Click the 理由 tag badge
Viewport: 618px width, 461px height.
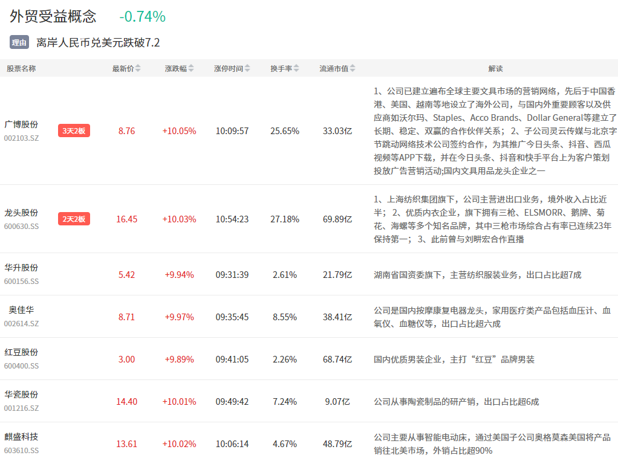point(19,42)
